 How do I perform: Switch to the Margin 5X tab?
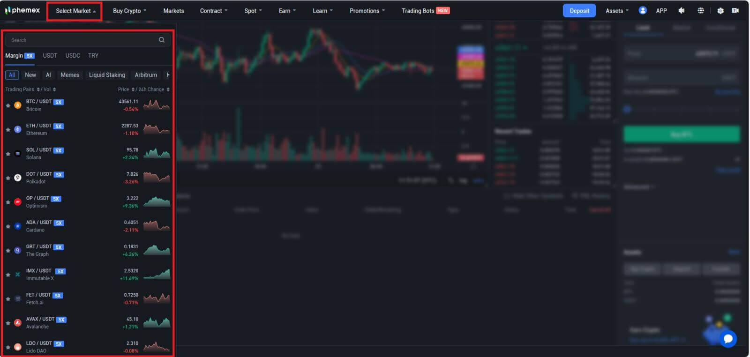20,55
